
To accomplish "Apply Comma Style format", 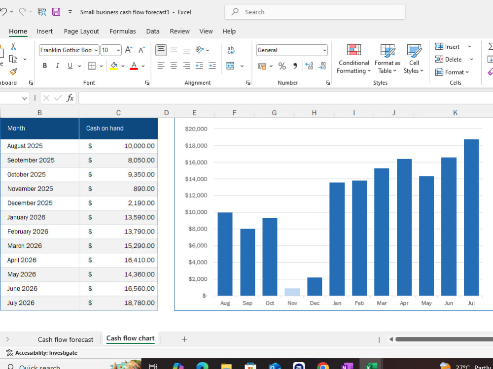I will (x=295, y=66).
